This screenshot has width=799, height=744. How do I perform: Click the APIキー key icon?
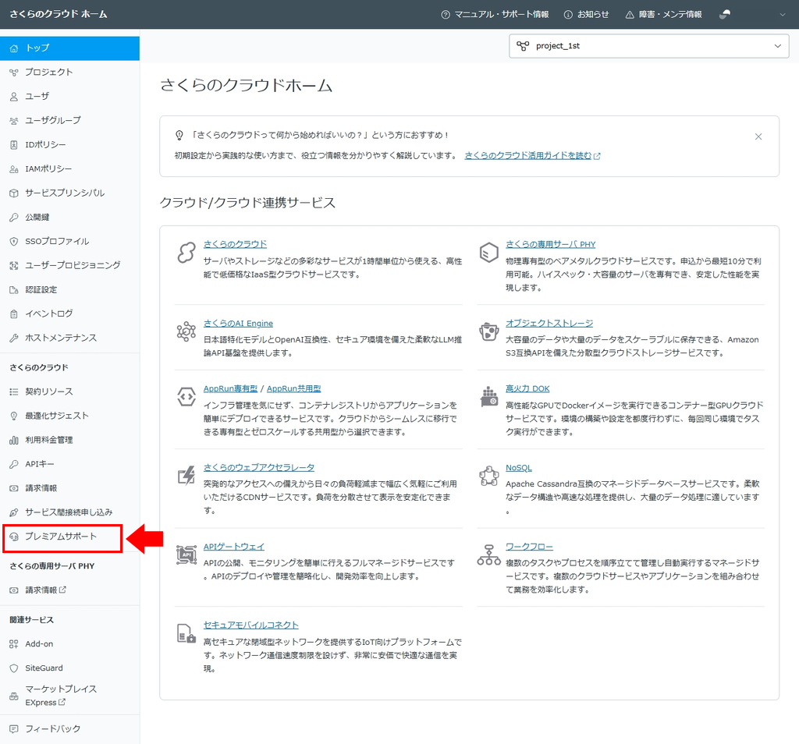coord(14,465)
